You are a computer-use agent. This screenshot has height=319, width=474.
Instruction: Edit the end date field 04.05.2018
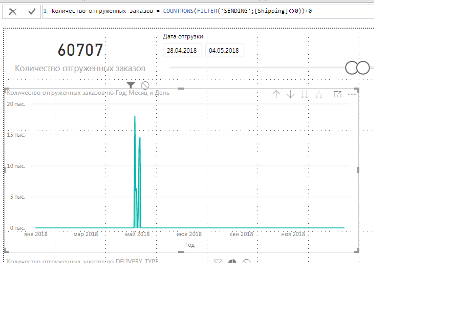point(224,51)
